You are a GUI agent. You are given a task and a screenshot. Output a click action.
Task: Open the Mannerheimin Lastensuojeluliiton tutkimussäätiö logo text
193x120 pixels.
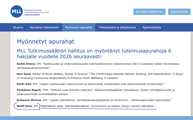pyautogui.click(x=36, y=13)
